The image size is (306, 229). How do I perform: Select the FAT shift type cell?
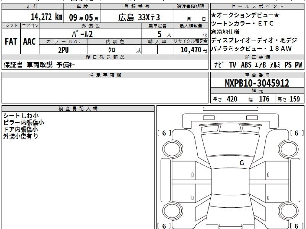(11, 42)
